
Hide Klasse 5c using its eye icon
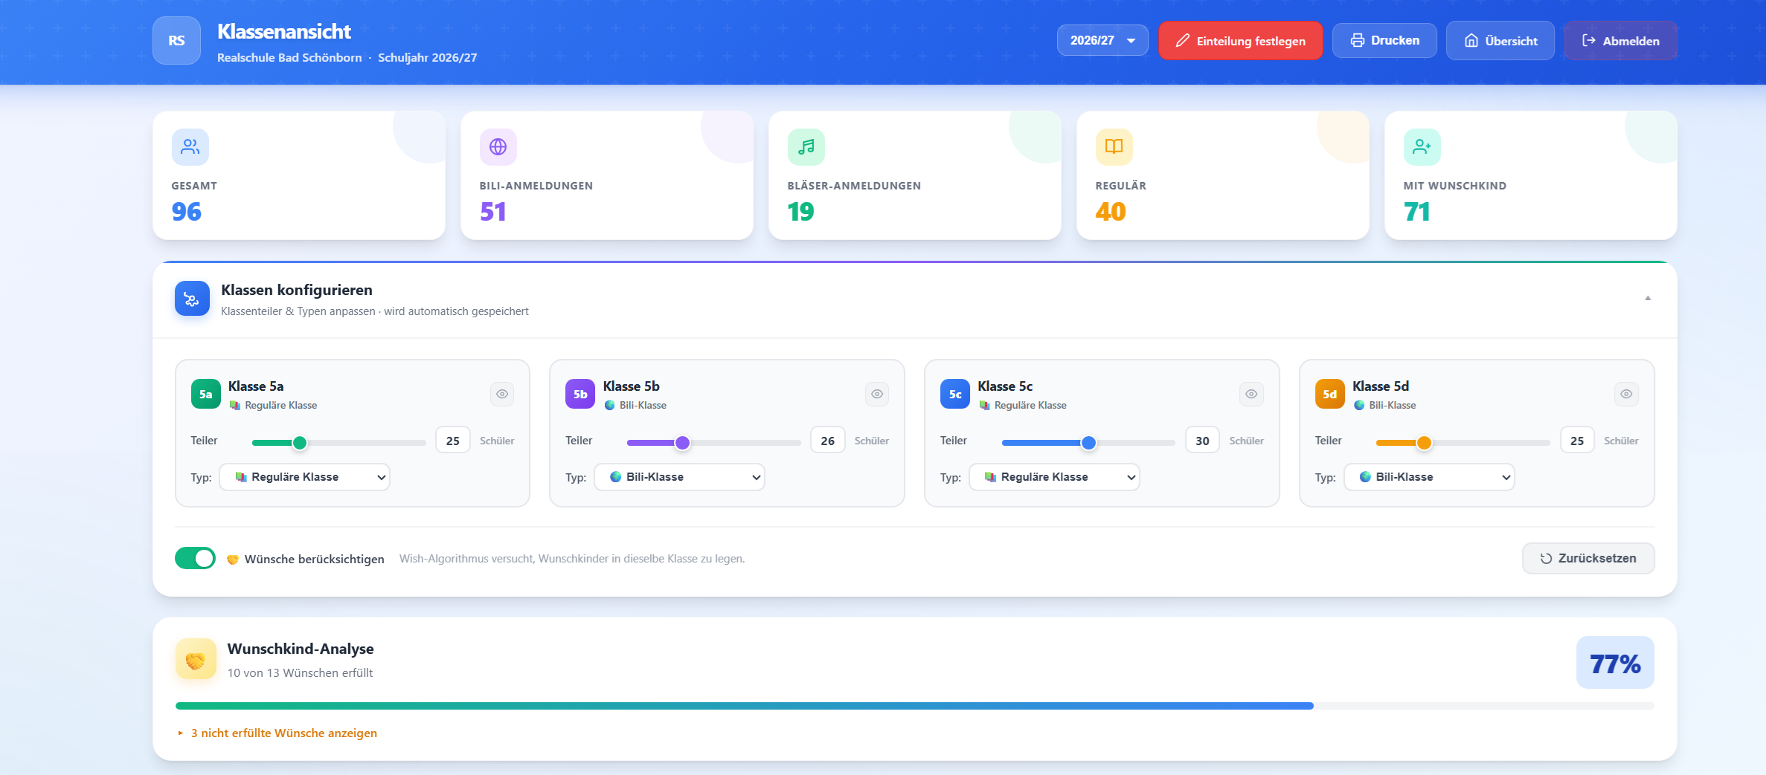pos(1251,394)
